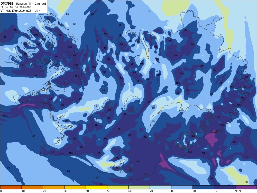Click the '60' humidity value on map

coord(246,182)
